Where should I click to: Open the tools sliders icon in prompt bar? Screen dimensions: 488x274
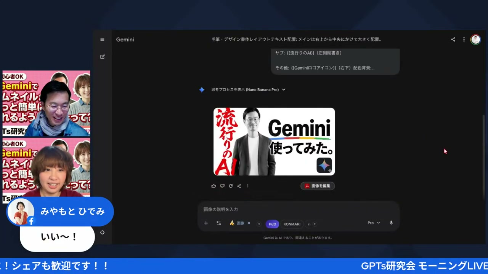(218, 223)
